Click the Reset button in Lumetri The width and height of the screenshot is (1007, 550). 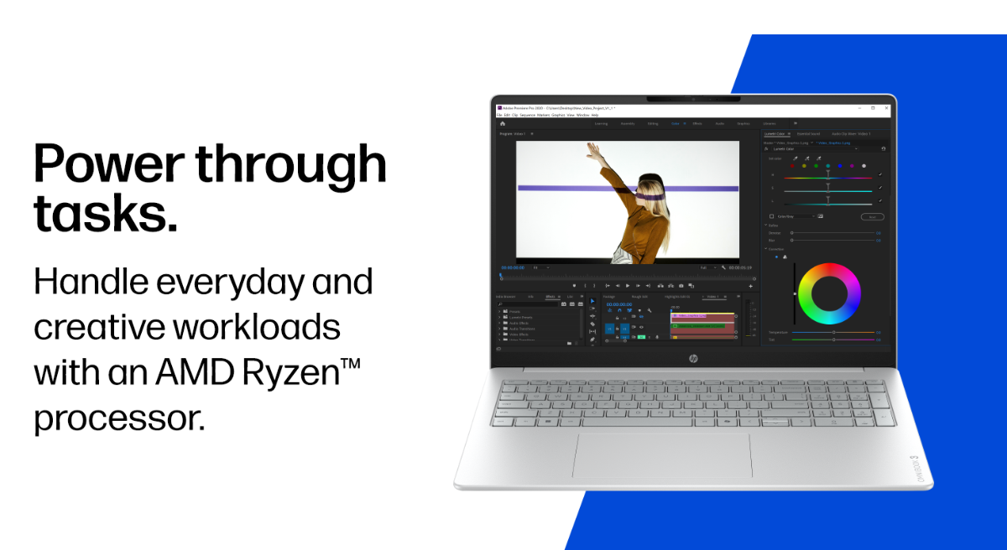[873, 217]
